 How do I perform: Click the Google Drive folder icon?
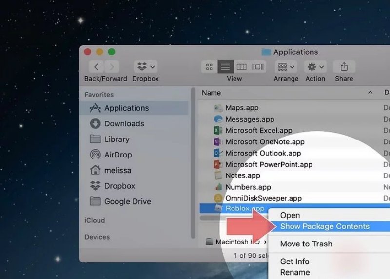95,201
